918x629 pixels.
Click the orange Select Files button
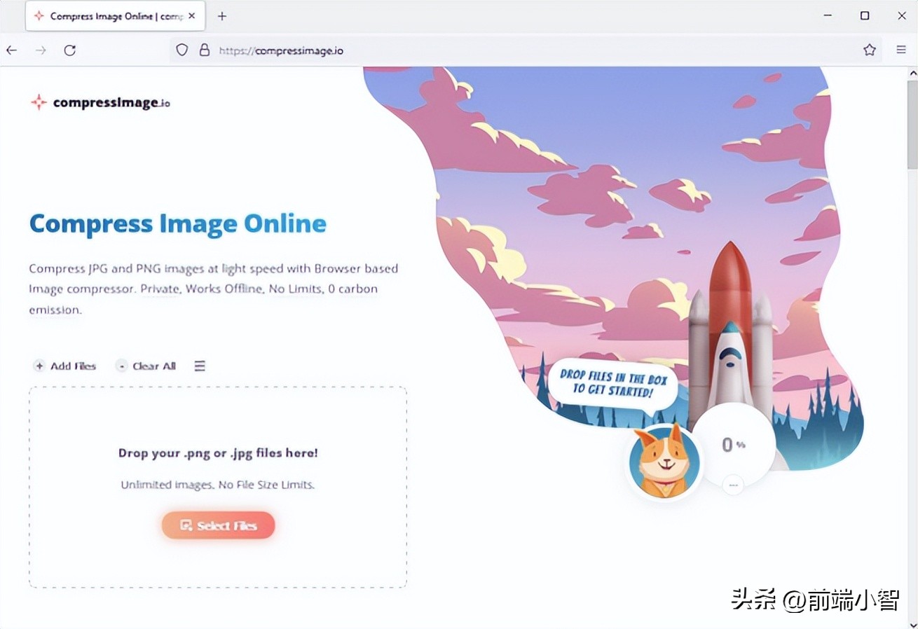click(x=218, y=525)
